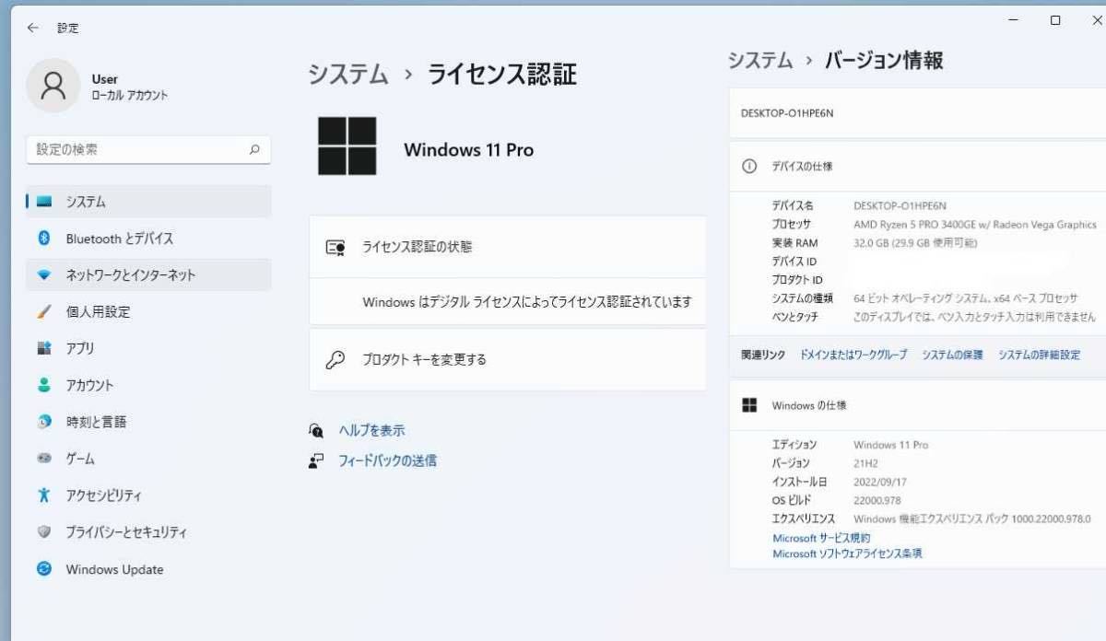
Task: Open アカウント settings
Action: click(148, 386)
